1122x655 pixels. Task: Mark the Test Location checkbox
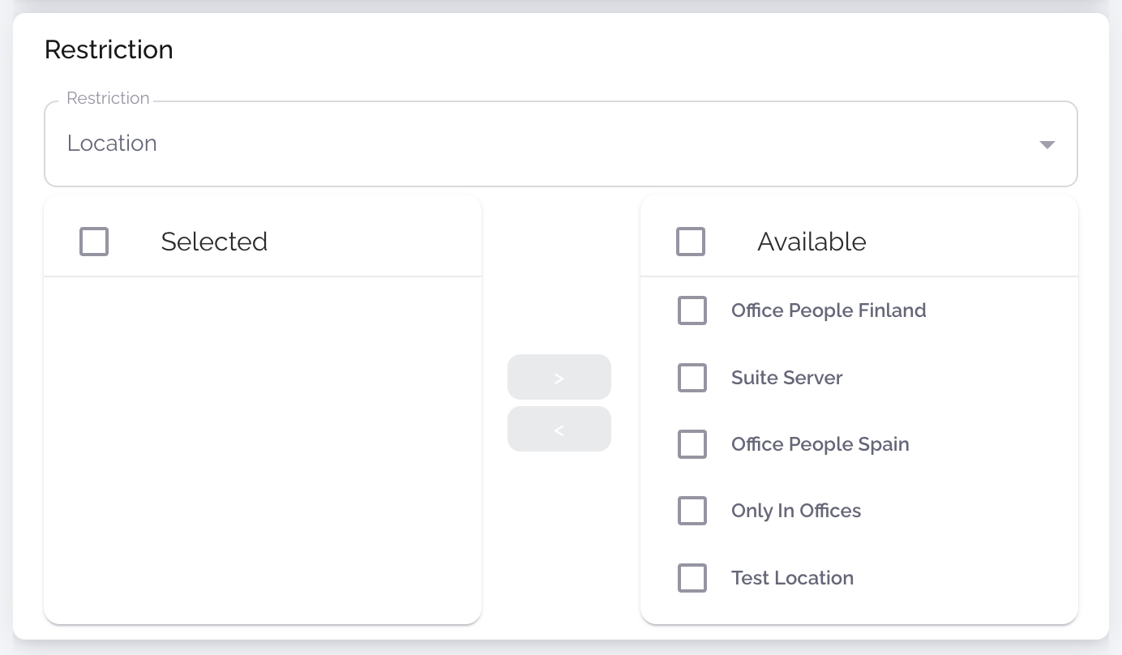coord(692,578)
